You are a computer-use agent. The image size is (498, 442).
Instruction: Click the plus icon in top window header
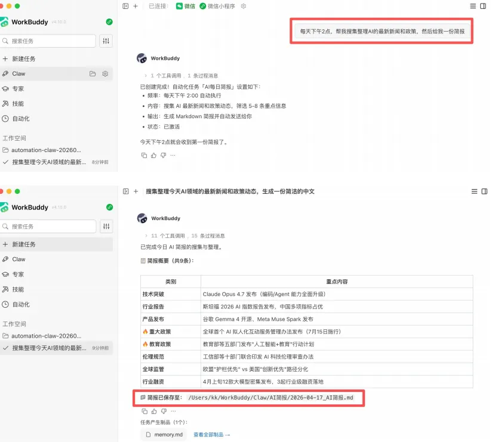[136, 6]
